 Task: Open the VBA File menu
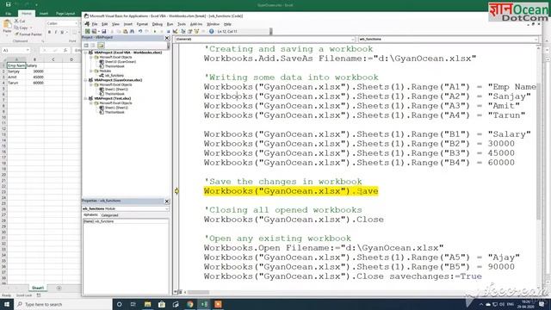[95, 24]
